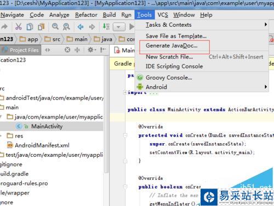Click the Make Project icon
274x206 pixels.
point(106,27)
